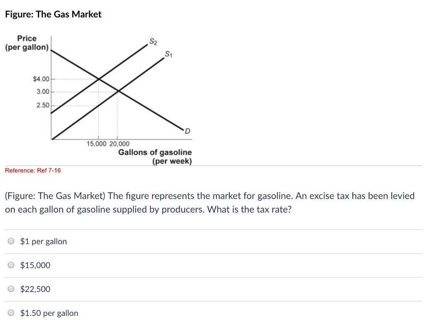The height and width of the screenshot is (334, 431).
Task: Click the D demand curve label
Action: [x=187, y=131]
